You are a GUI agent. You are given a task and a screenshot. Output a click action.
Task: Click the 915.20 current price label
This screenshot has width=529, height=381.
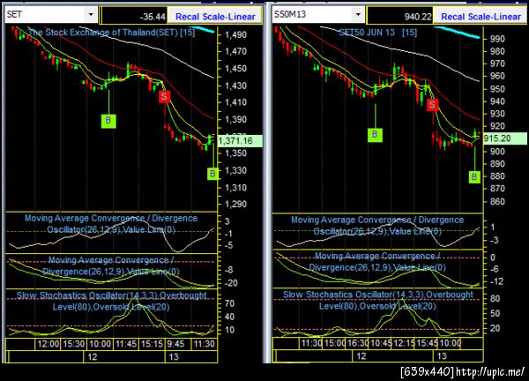coord(504,138)
